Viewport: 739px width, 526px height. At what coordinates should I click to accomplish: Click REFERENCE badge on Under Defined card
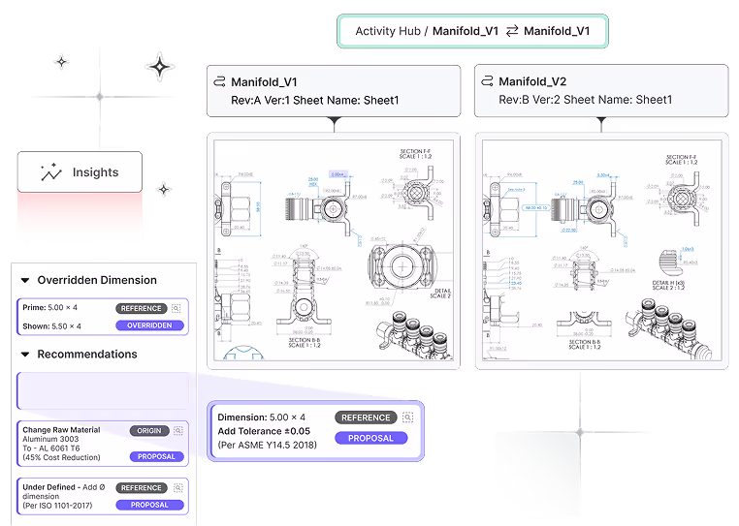click(x=141, y=488)
